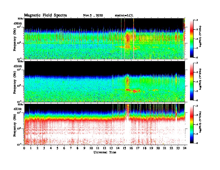Click the "-3" tick on dZ/dt color bar
This screenshot has height=170, width=220.
click(197, 115)
